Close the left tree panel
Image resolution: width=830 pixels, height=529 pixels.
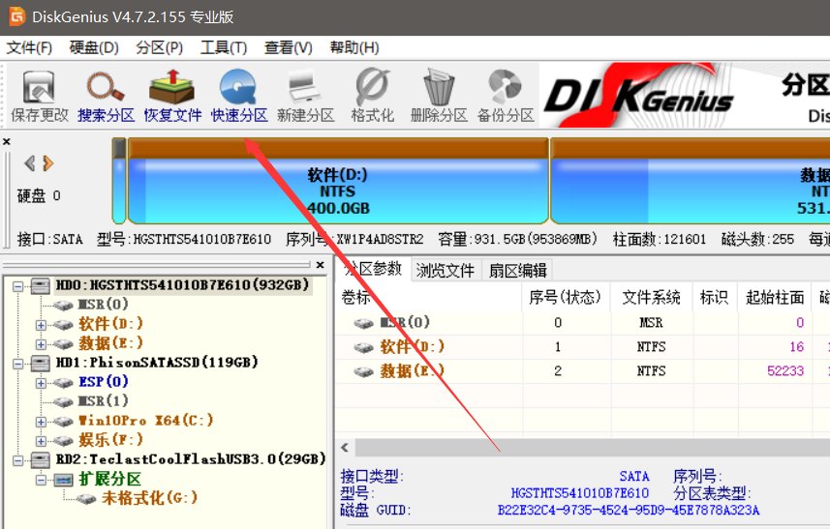click(320, 265)
